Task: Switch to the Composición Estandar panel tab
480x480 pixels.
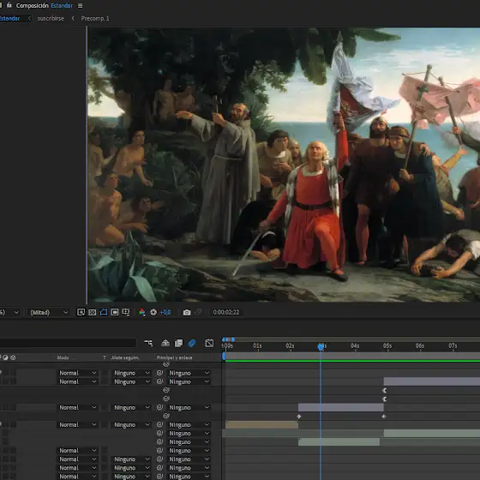Action: [44, 5]
